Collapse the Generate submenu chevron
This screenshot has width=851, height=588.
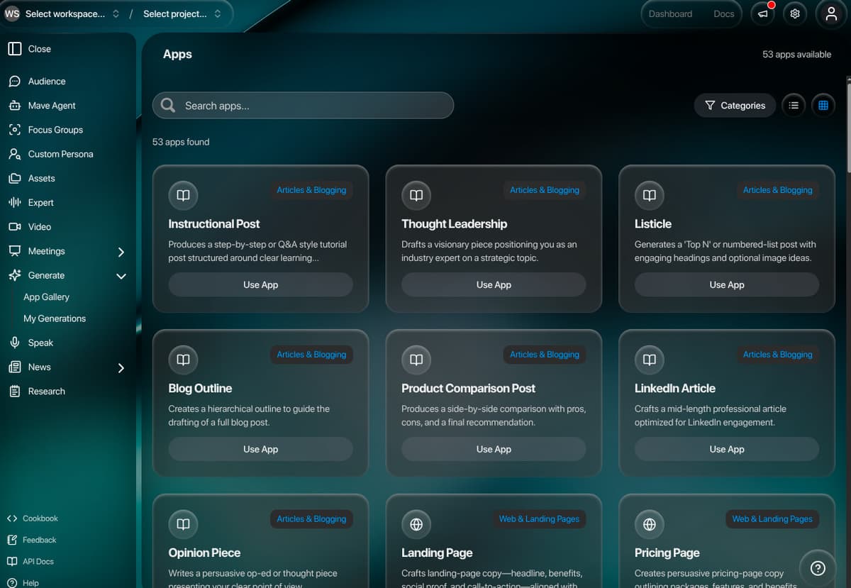(x=121, y=276)
